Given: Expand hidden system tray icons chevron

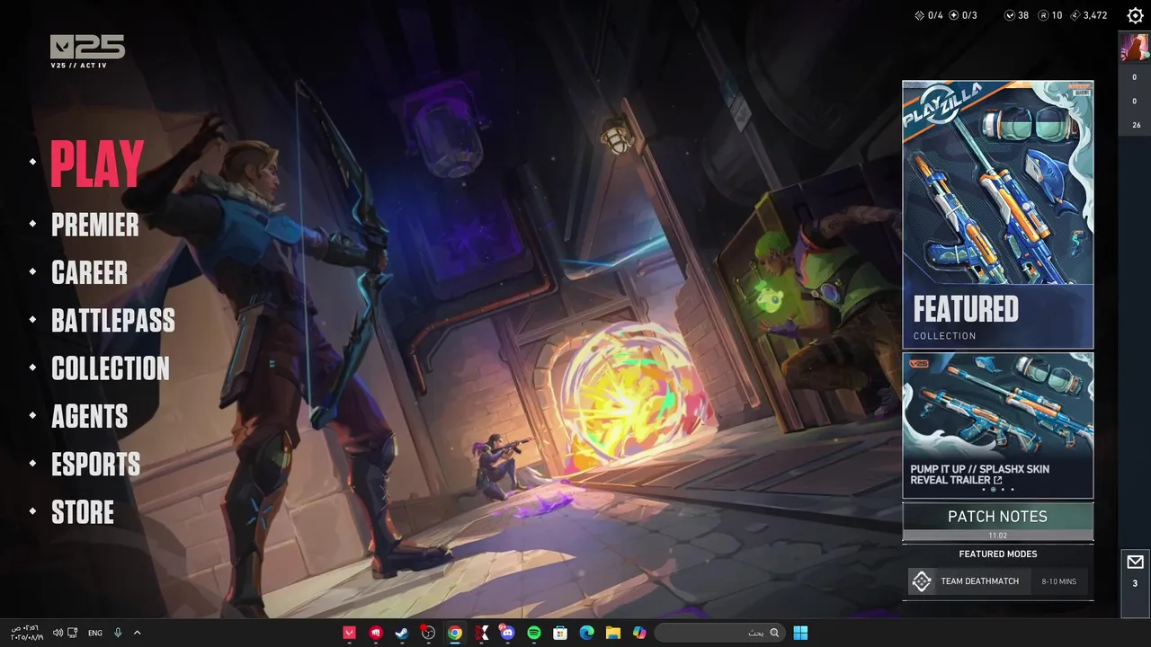Looking at the screenshot, I should point(137,633).
